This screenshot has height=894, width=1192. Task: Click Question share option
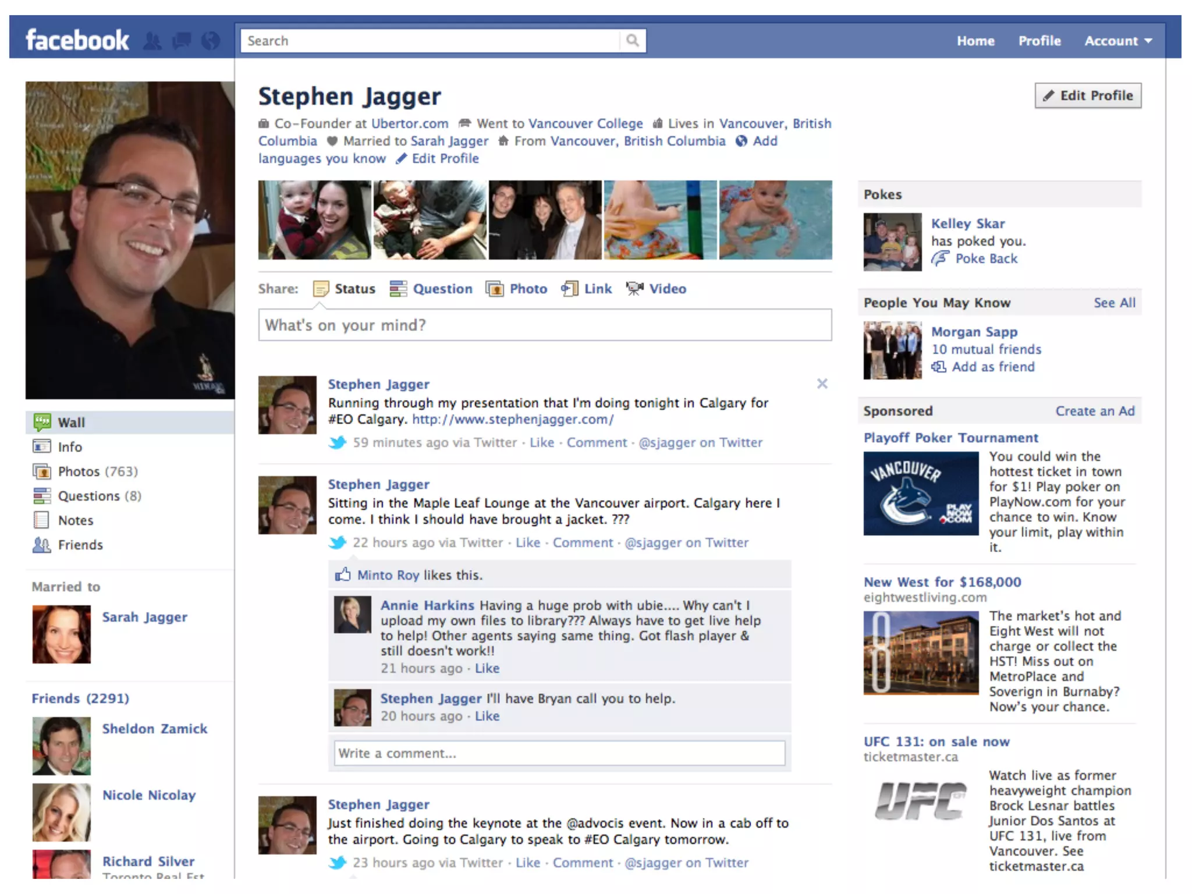442,289
